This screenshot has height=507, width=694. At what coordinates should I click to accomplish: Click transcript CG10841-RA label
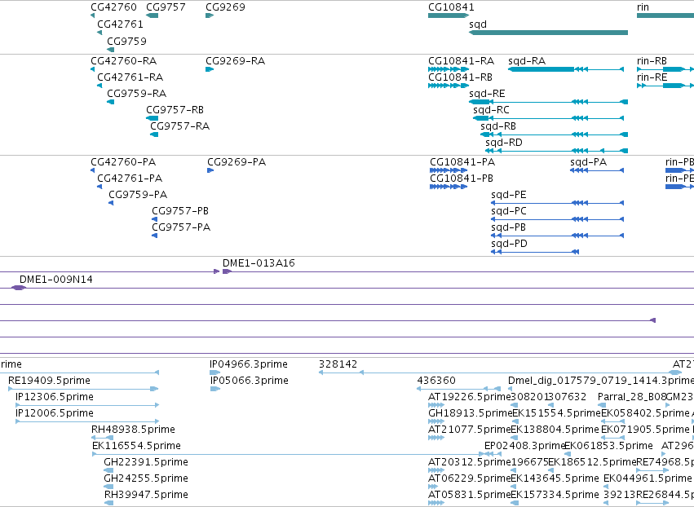[x=461, y=61]
